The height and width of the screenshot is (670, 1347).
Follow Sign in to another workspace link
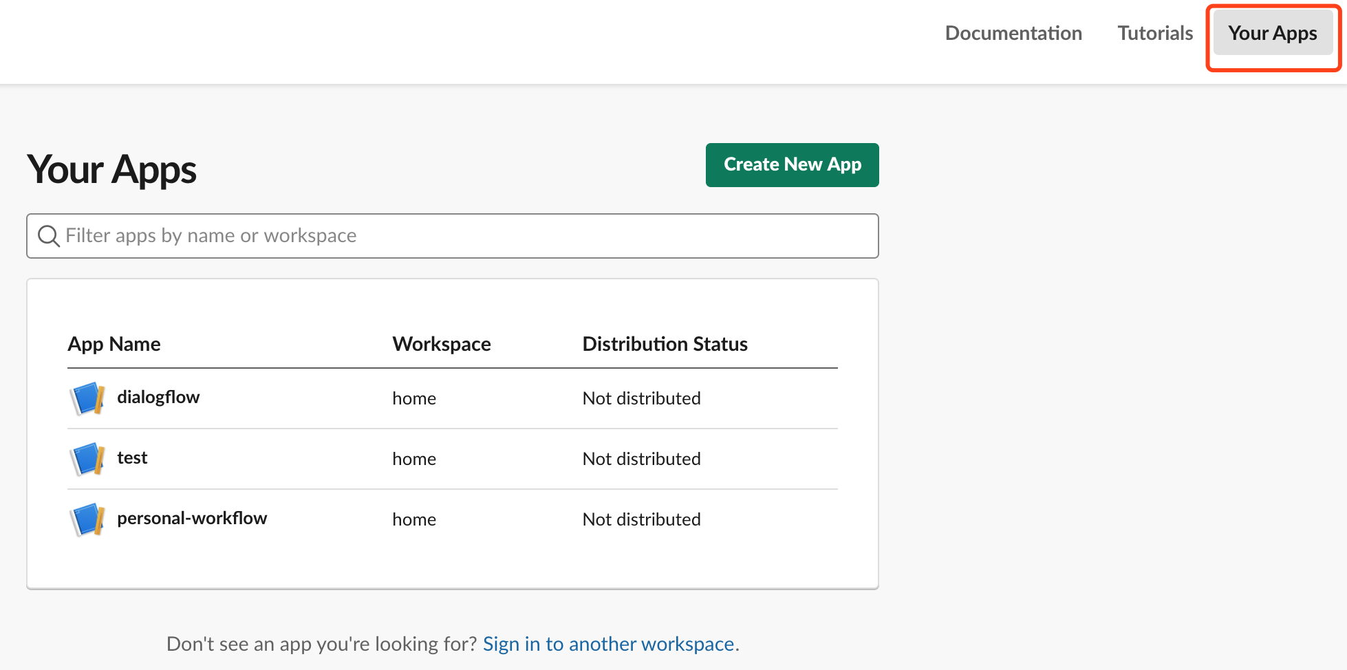[609, 644]
